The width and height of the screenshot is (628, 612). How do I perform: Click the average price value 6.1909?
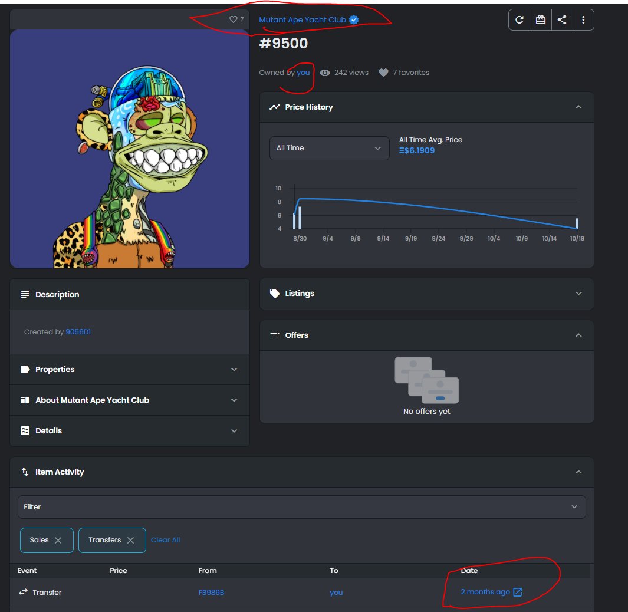pyautogui.click(x=416, y=150)
